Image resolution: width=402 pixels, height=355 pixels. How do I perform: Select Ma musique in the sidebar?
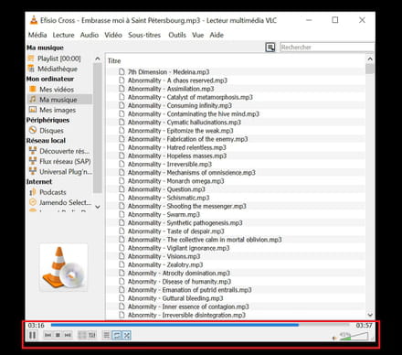[x=59, y=100]
